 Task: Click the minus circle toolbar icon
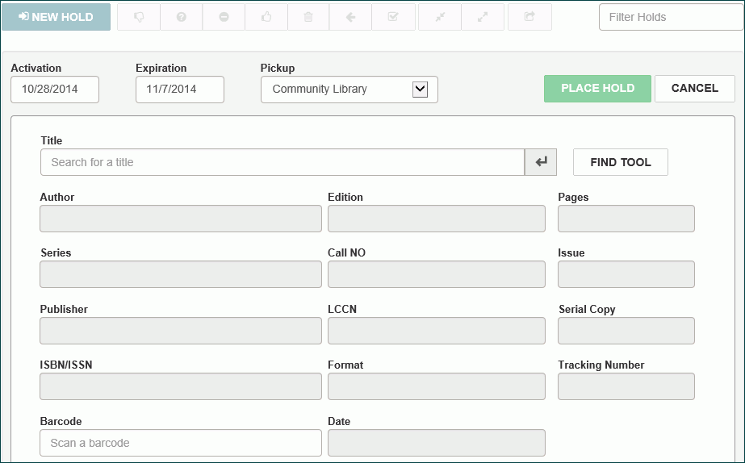pos(224,17)
